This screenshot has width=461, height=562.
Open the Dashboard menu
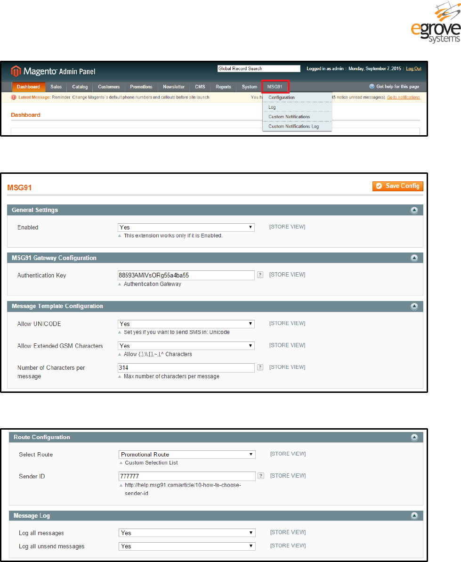28,87
